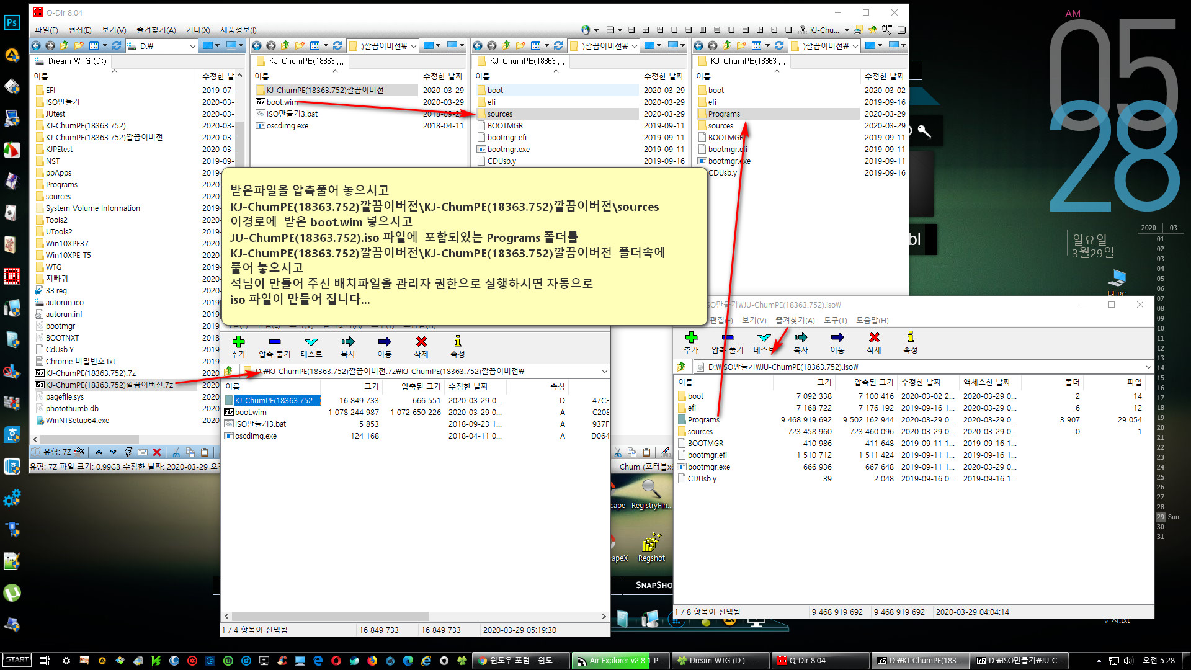Viewport: 1191px width, 670px height.
Task: Open ISO 7-Zip window path dropdown
Action: [1148, 367]
